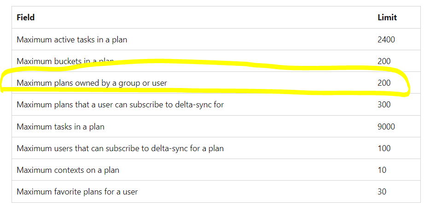Select the 30 limit value
Viewport: 436px width, 206px height.
tap(382, 192)
